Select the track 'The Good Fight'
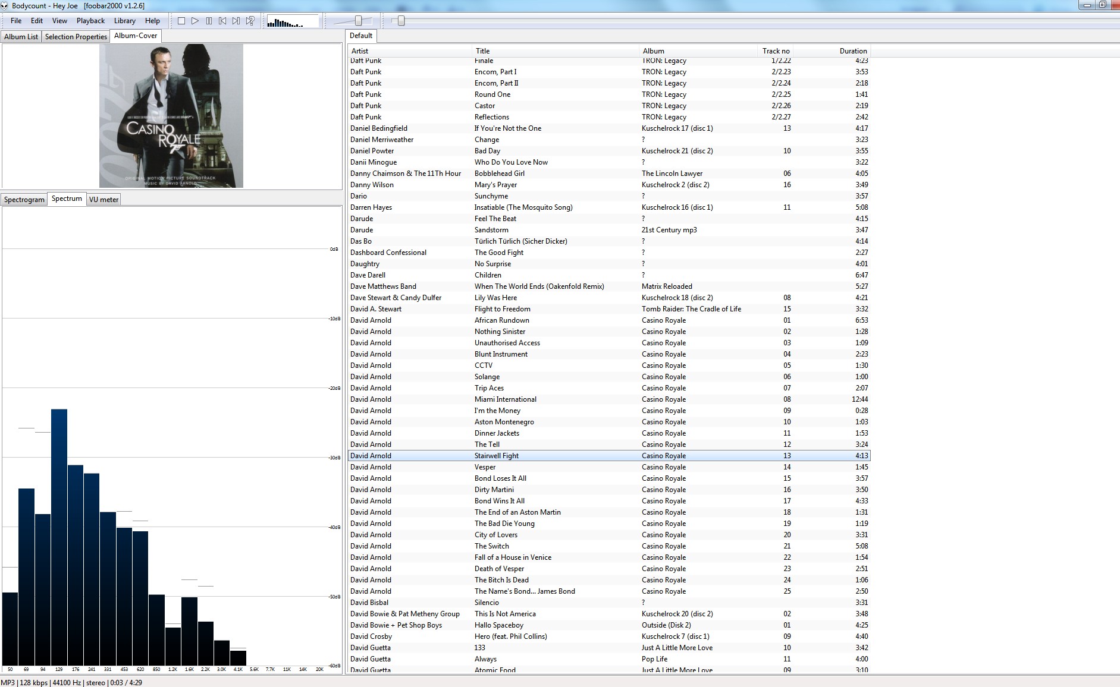 tap(609, 253)
